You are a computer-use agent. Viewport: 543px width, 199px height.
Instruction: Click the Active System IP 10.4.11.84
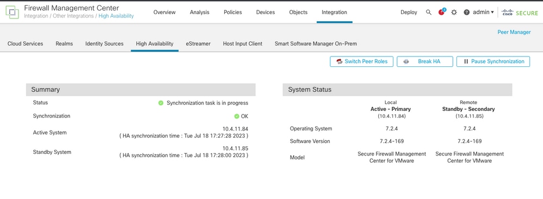tap(236, 129)
